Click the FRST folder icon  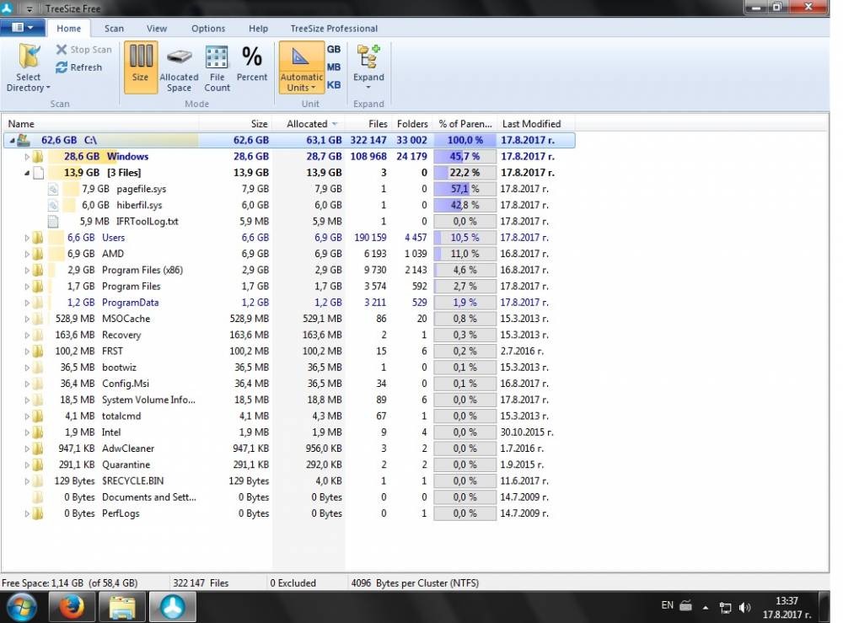tap(38, 351)
